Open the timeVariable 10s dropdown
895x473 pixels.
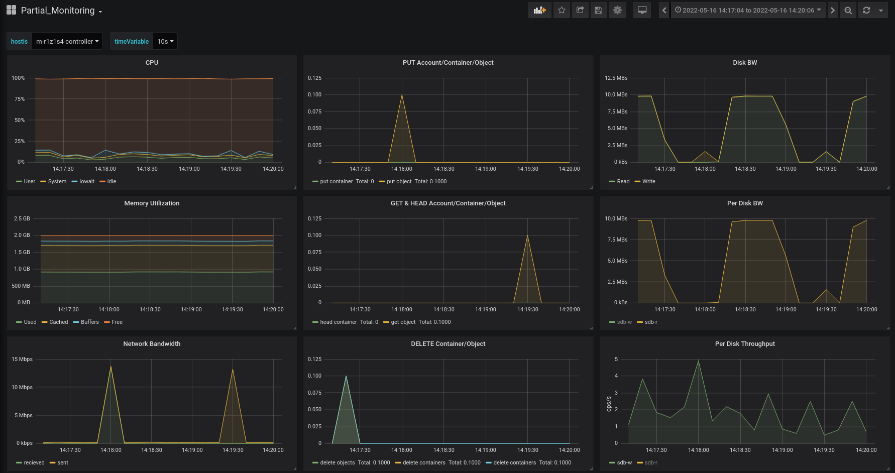point(165,41)
